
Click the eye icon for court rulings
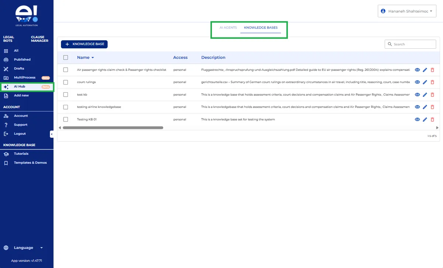[417, 82]
